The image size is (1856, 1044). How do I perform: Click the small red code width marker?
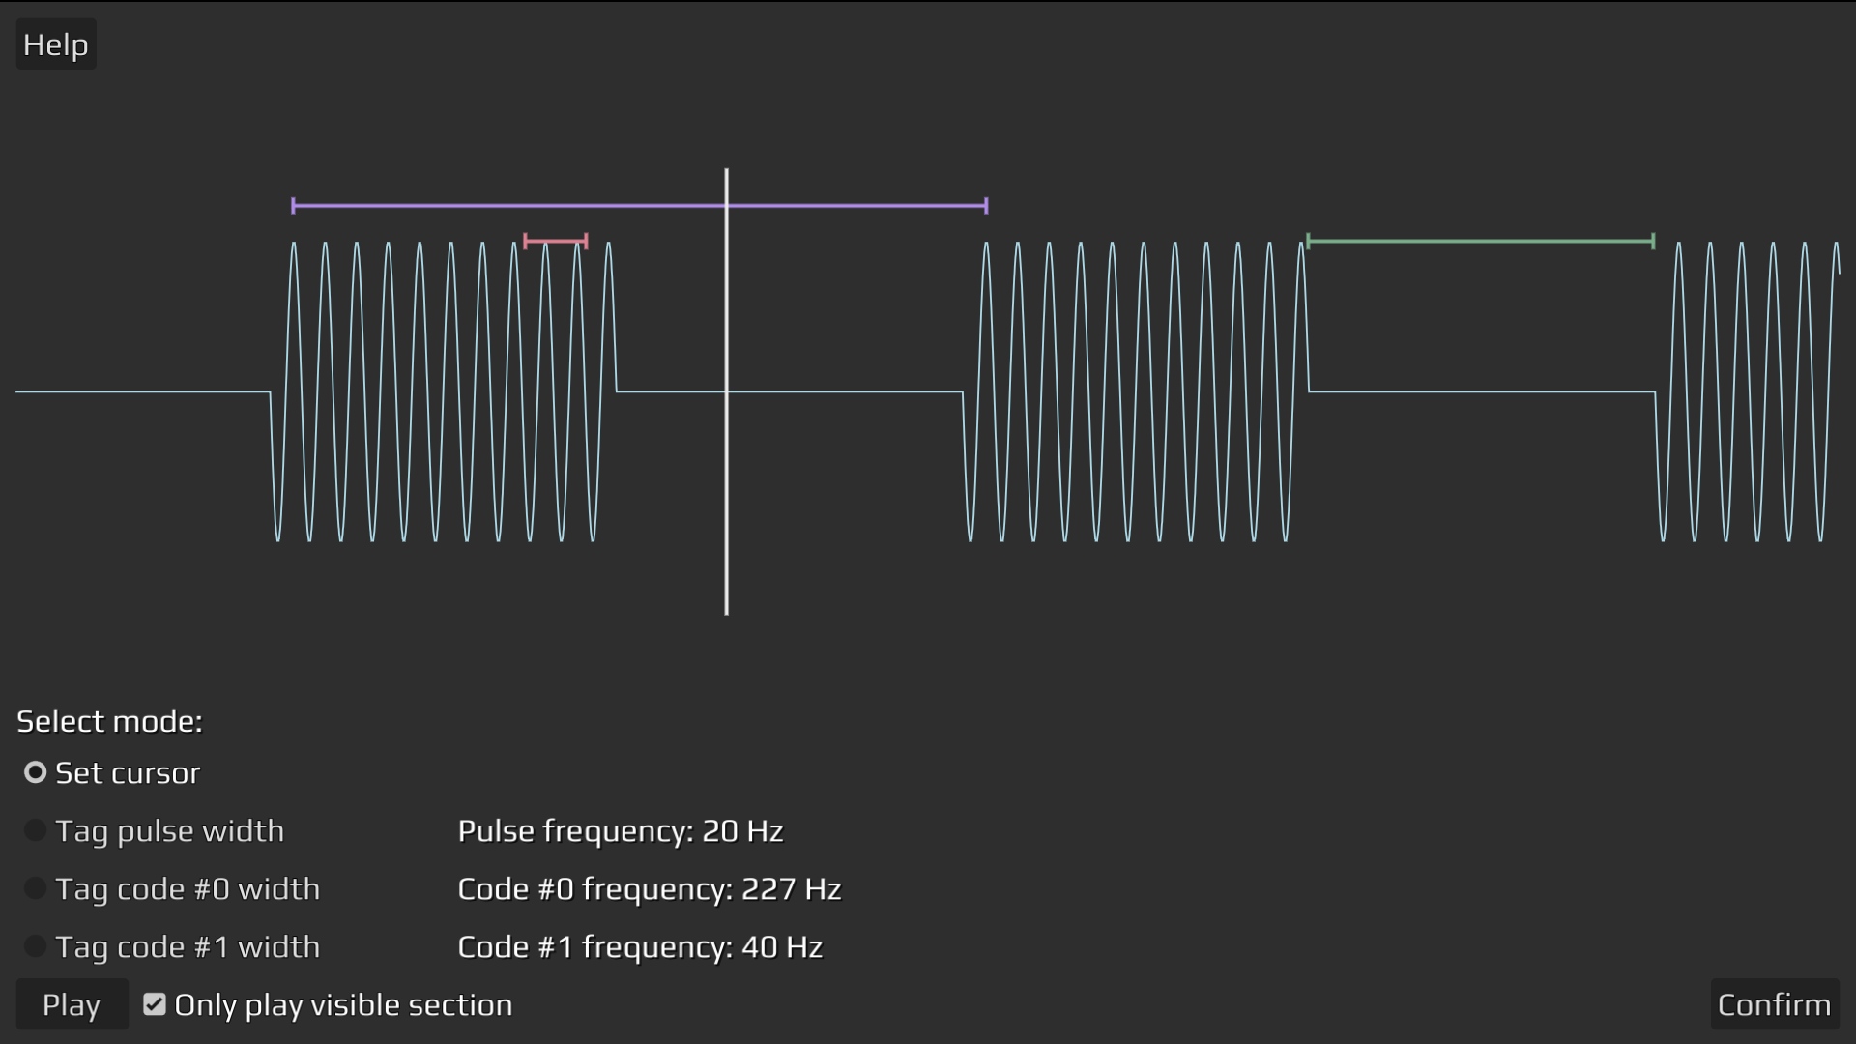click(556, 241)
